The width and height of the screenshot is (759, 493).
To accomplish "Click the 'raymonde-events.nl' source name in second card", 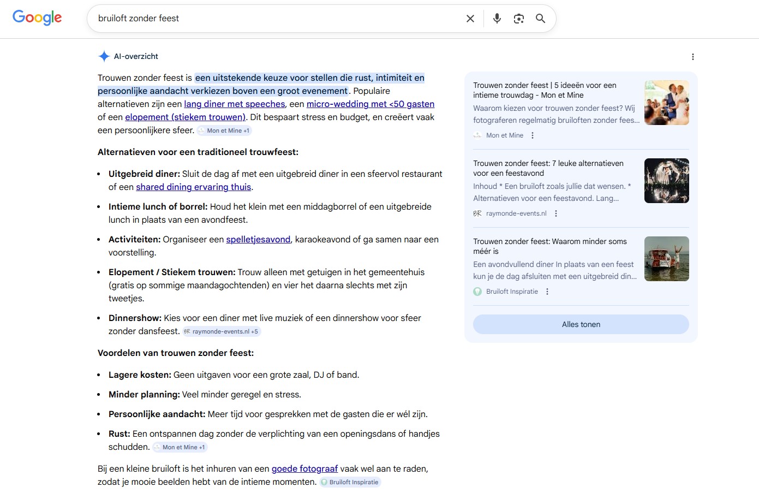I will (x=516, y=213).
